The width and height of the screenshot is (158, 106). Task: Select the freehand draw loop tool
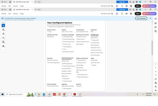click(3, 38)
